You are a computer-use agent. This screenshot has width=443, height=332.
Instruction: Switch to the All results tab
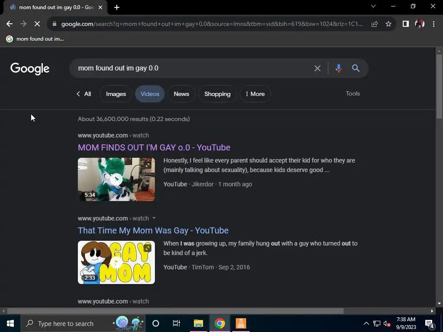click(x=84, y=94)
